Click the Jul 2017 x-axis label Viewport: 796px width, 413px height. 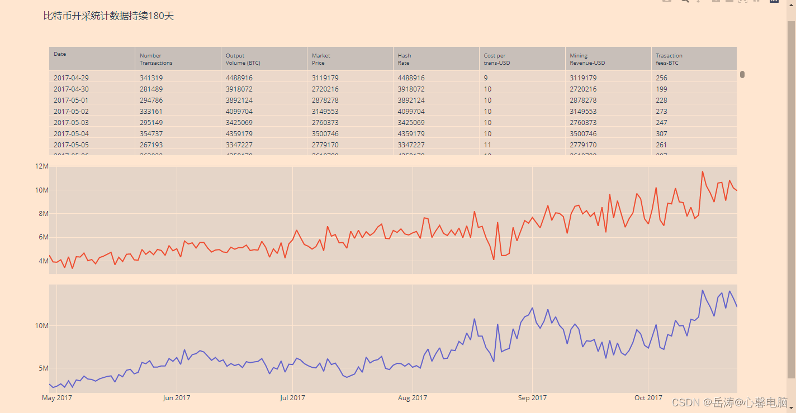(292, 398)
